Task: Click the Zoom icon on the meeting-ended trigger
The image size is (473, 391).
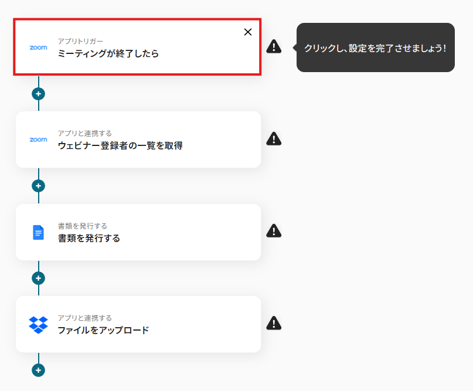Action: pos(39,47)
